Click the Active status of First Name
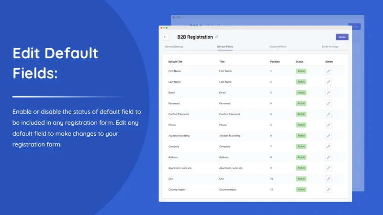Image resolution: width=383 pixels, height=215 pixels. (x=301, y=71)
